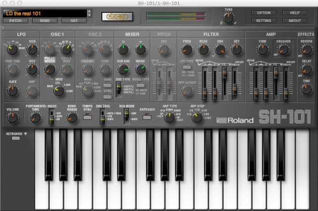Viewport: 318px width, 211px height.
Task: Toggle the Noise Type white/pink button
Action: [x=140, y=85]
